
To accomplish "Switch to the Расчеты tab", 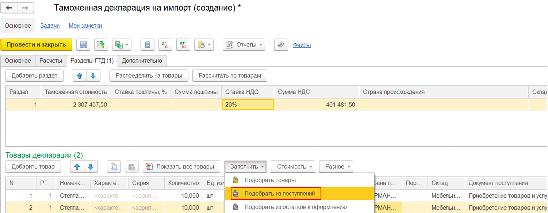I will [51, 61].
